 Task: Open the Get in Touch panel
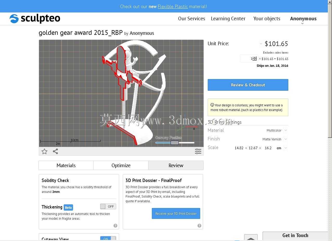(295, 236)
